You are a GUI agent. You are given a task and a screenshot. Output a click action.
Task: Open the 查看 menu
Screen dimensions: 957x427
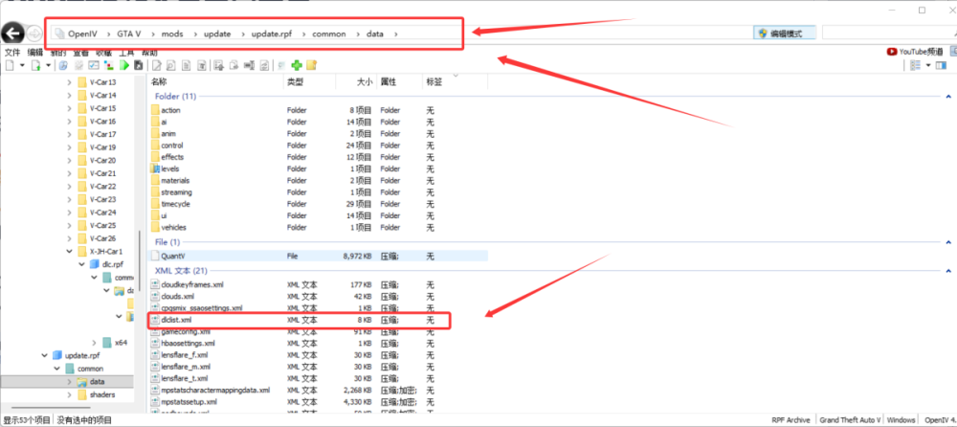coord(81,52)
